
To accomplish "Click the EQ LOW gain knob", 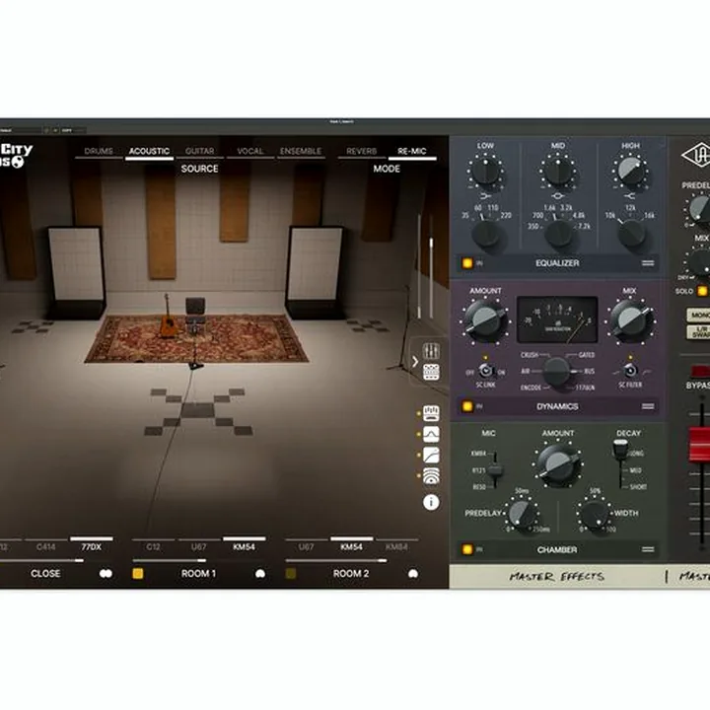I will coord(485,172).
